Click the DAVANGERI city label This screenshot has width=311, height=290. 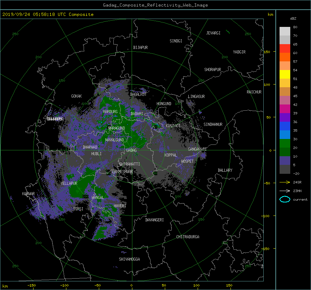click(154, 220)
